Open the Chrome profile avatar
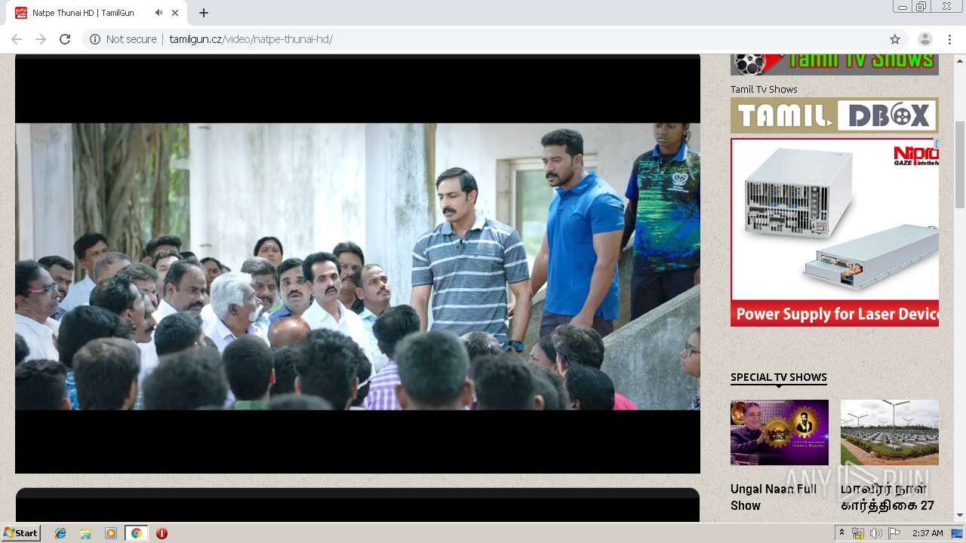Image resolution: width=966 pixels, height=543 pixels. pyautogui.click(x=925, y=39)
